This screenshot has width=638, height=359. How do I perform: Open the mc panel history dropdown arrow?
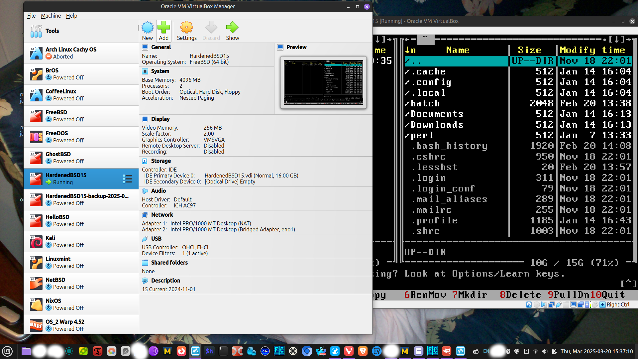click(617, 40)
